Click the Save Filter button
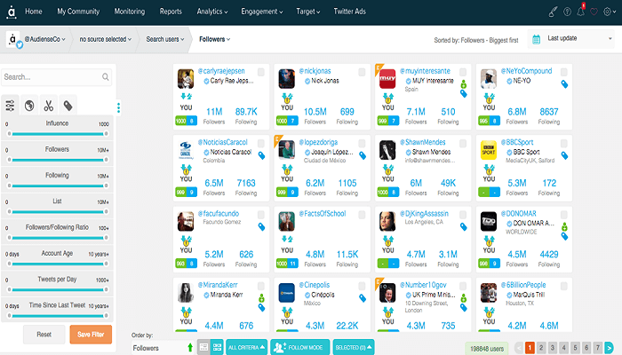 (91, 335)
